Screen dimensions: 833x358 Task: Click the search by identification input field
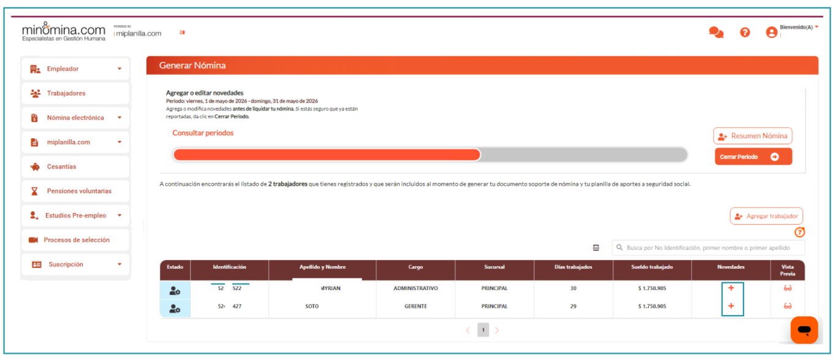point(709,248)
